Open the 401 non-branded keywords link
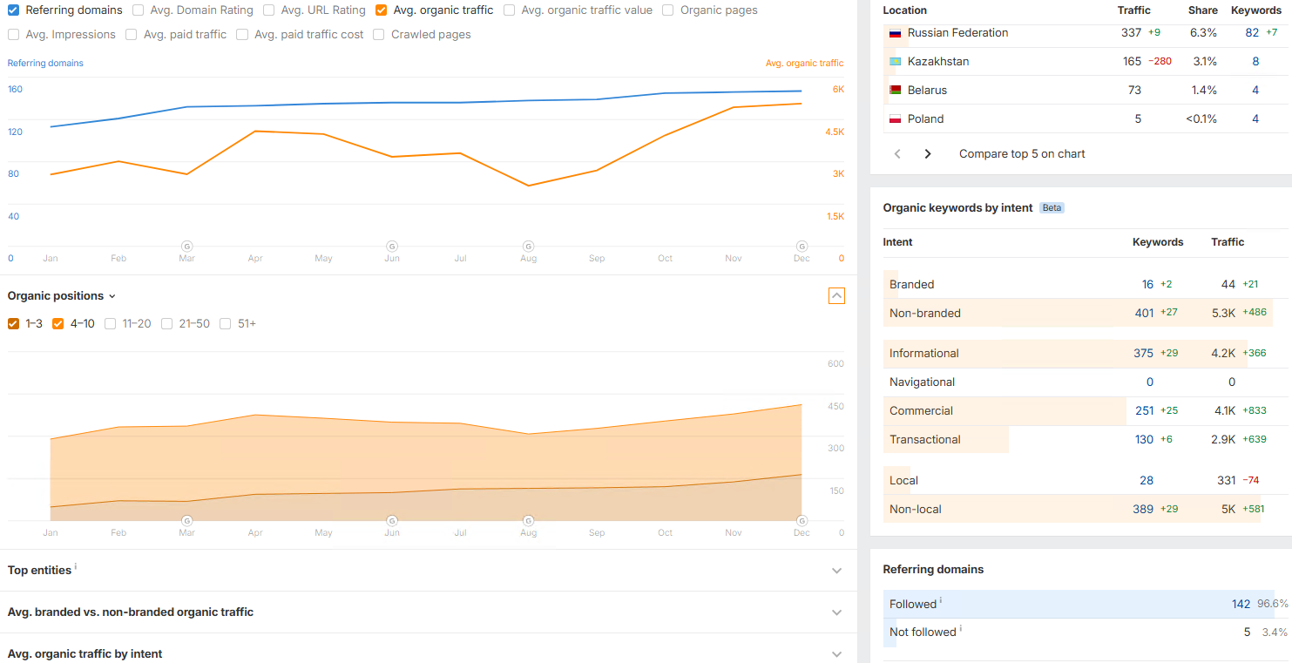The width and height of the screenshot is (1292, 663). (x=1144, y=314)
